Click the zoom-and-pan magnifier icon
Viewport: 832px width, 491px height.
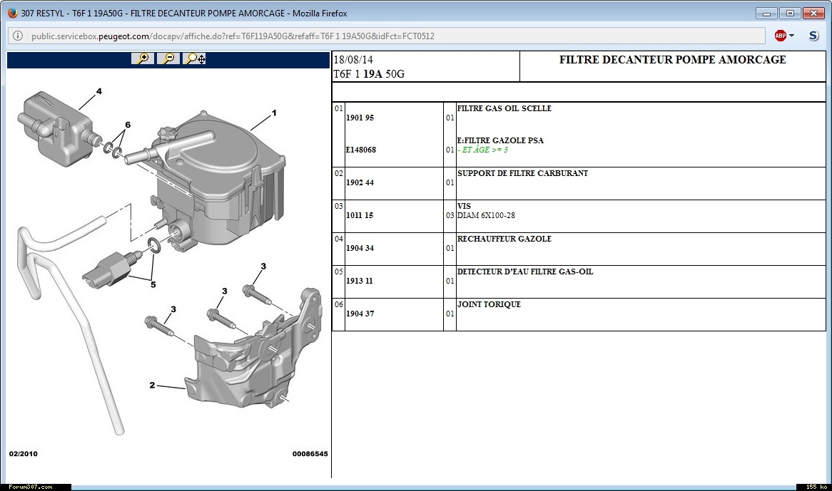click(194, 58)
